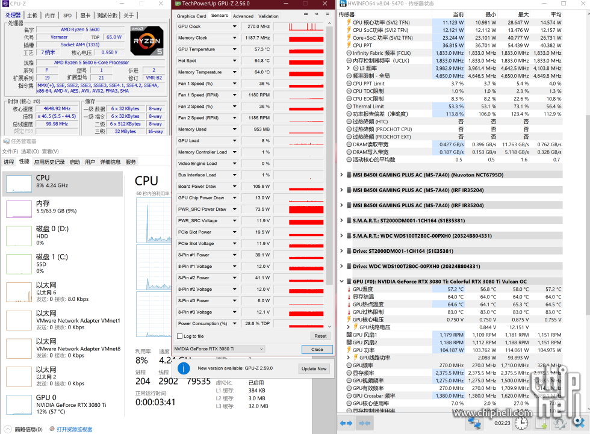Collapse the GPU [#0] RTX 3080 Ti section
590x434 pixels.
click(x=341, y=281)
